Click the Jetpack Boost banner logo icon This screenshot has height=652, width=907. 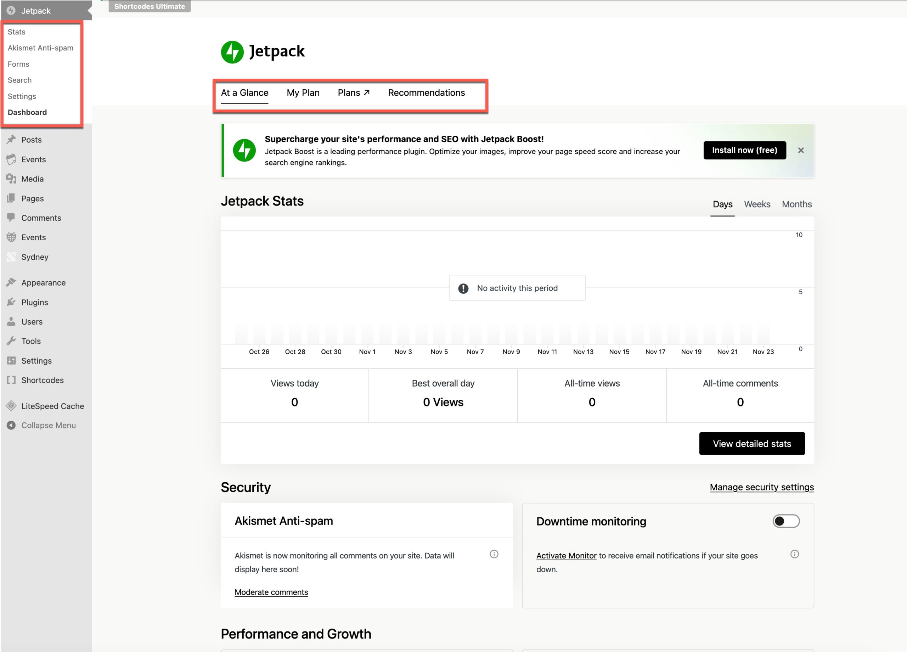(244, 150)
